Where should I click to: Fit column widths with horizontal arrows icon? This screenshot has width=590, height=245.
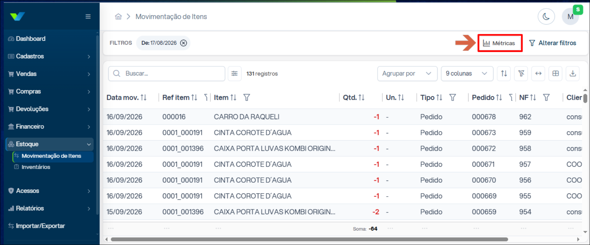(538, 74)
